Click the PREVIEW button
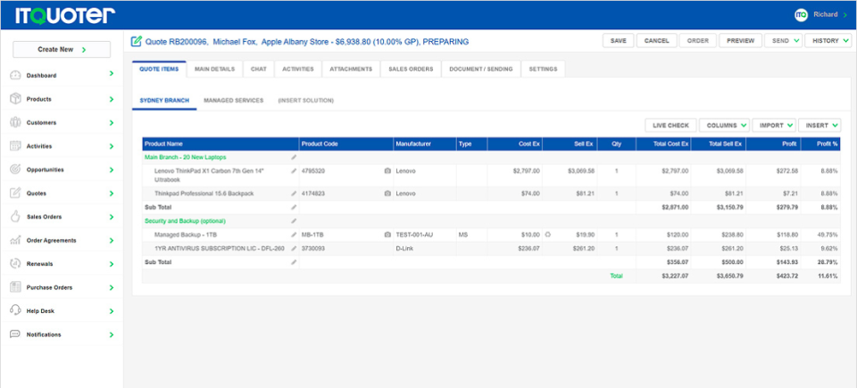The height and width of the screenshot is (388, 857). coord(741,40)
